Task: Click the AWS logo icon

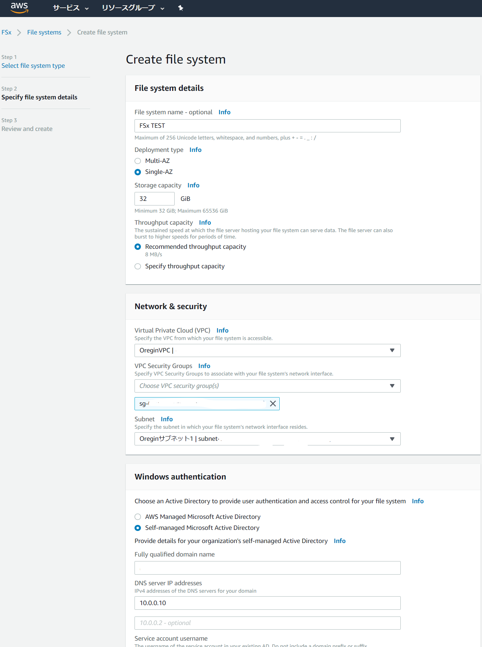Action: click(20, 8)
